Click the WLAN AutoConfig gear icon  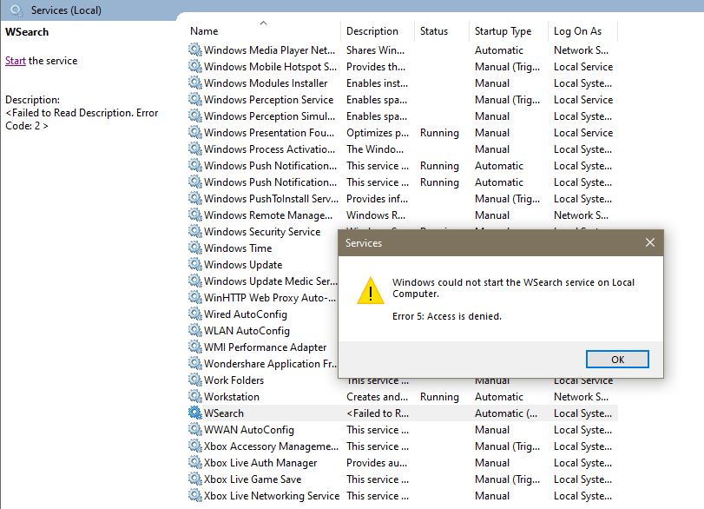(x=194, y=330)
